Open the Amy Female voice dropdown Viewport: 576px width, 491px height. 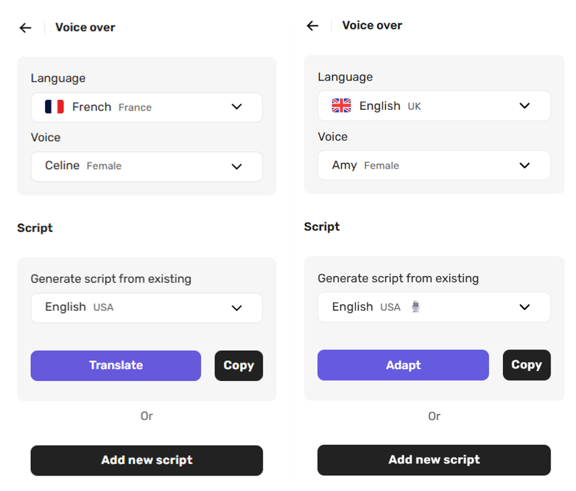pyautogui.click(x=433, y=165)
